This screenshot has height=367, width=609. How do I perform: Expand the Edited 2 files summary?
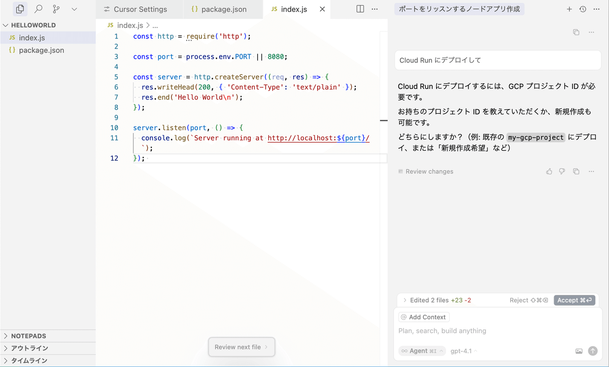tap(405, 300)
